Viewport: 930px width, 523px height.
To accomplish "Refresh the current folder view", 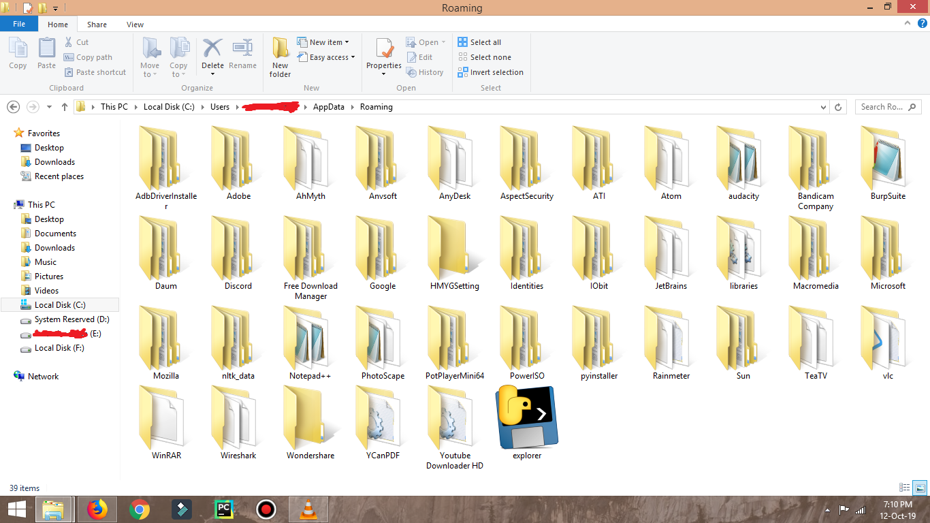I will (839, 107).
